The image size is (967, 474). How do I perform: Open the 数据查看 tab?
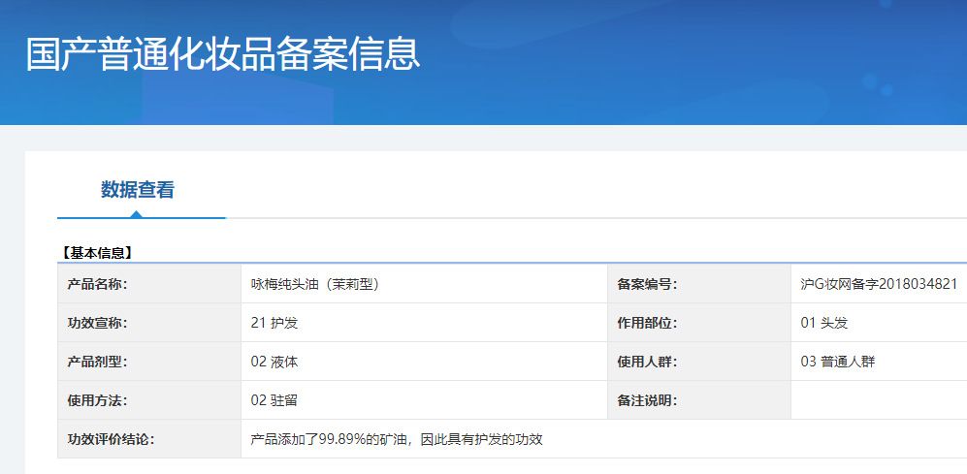pyautogui.click(x=138, y=190)
